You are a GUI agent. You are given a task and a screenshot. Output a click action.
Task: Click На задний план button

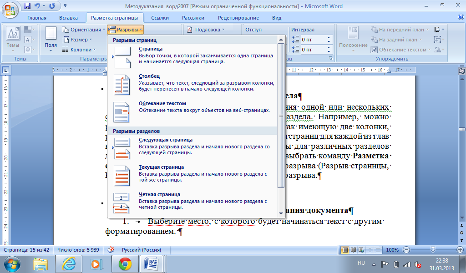[x=396, y=40]
